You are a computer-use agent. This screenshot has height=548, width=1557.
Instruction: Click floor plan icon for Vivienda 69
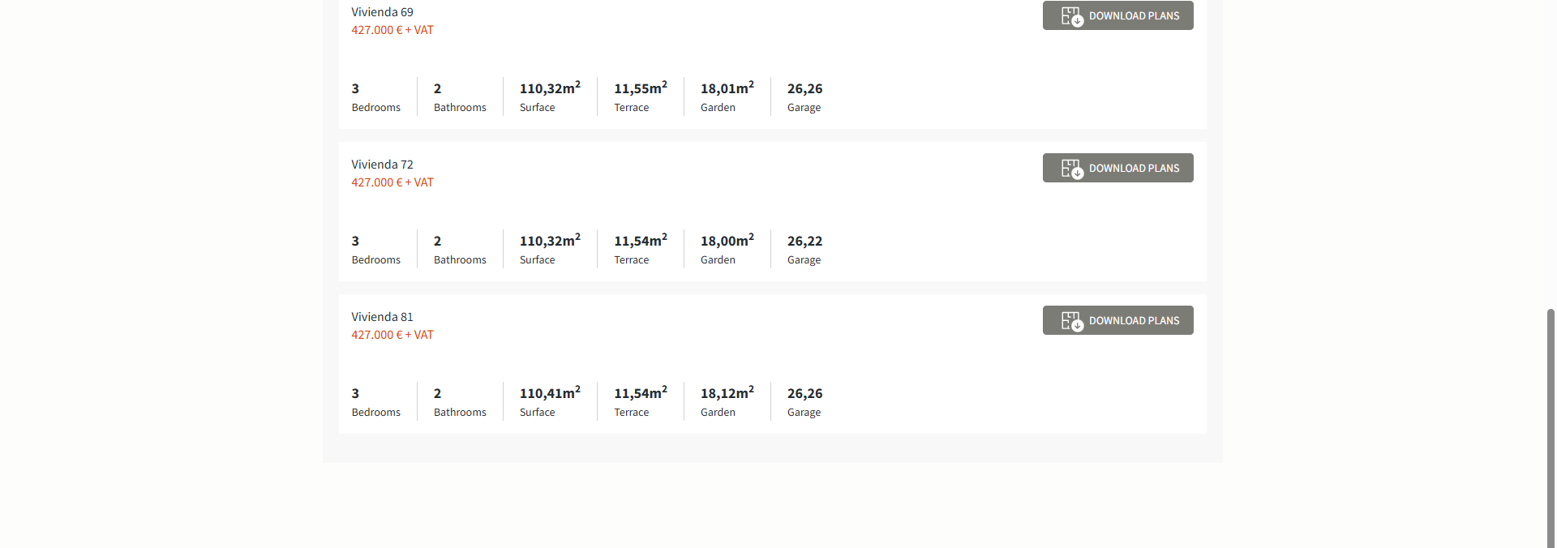point(1072,16)
